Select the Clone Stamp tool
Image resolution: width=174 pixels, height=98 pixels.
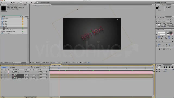26,2
